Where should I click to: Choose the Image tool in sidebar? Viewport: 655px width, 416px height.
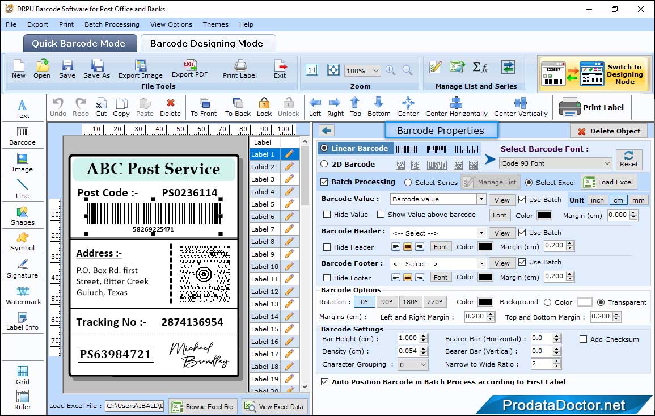tap(23, 163)
